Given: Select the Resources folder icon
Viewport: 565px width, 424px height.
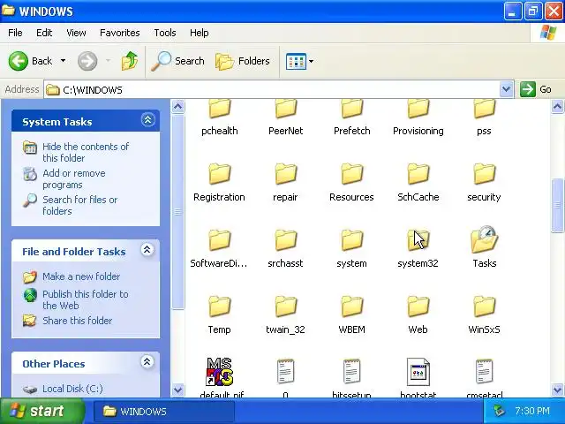Looking at the screenshot, I should (351, 174).
